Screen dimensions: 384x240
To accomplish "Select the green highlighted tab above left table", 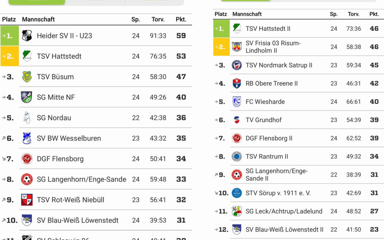I will click(x=37, y=2).
